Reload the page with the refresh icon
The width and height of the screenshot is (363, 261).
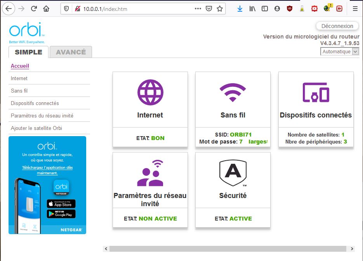pos(34,9)
